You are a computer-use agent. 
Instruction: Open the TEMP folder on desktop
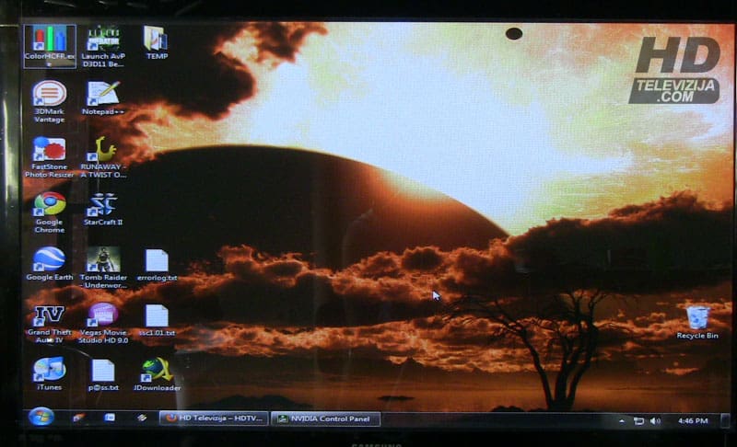click(x=156, y=39)
